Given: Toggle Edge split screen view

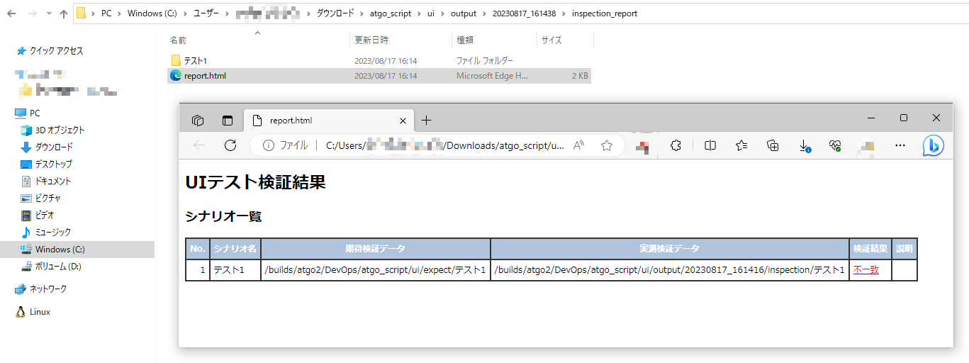Looking at the screenshot, I should [710, 145].
